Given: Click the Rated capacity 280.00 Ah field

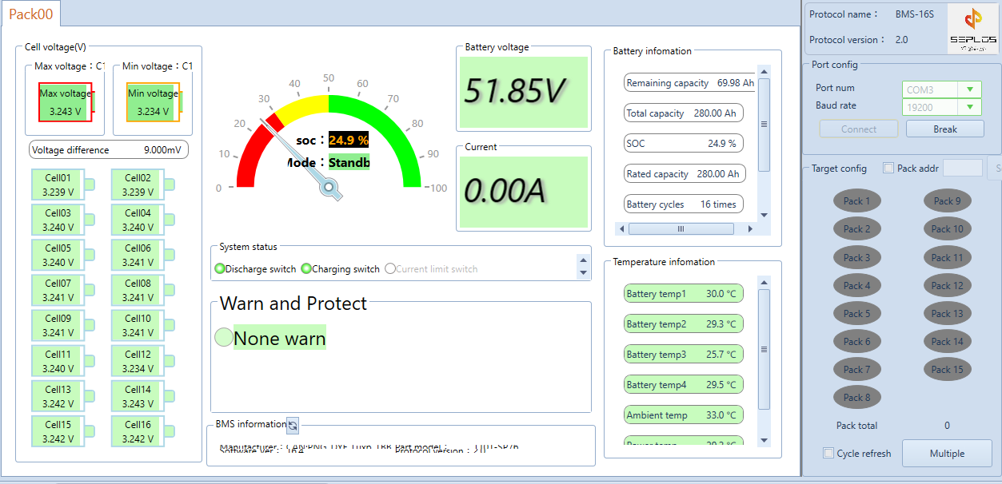Looking at the screenshot, I should click(x=683, y=174).
